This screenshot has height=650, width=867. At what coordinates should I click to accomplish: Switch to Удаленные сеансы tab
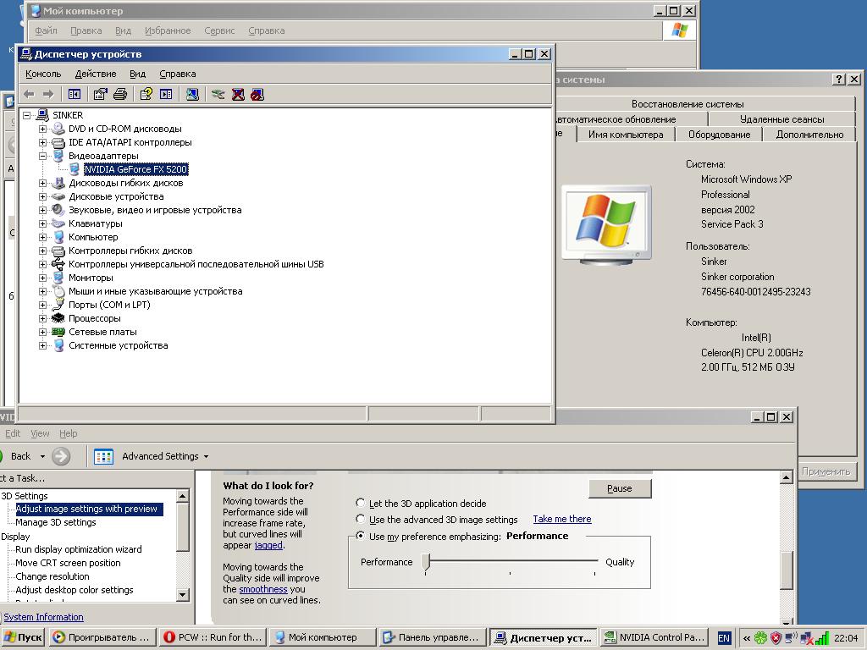[x=781, y=118]
